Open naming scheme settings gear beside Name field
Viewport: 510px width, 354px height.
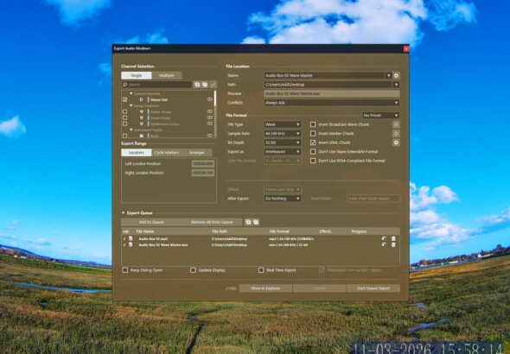(x=396, y=75)
